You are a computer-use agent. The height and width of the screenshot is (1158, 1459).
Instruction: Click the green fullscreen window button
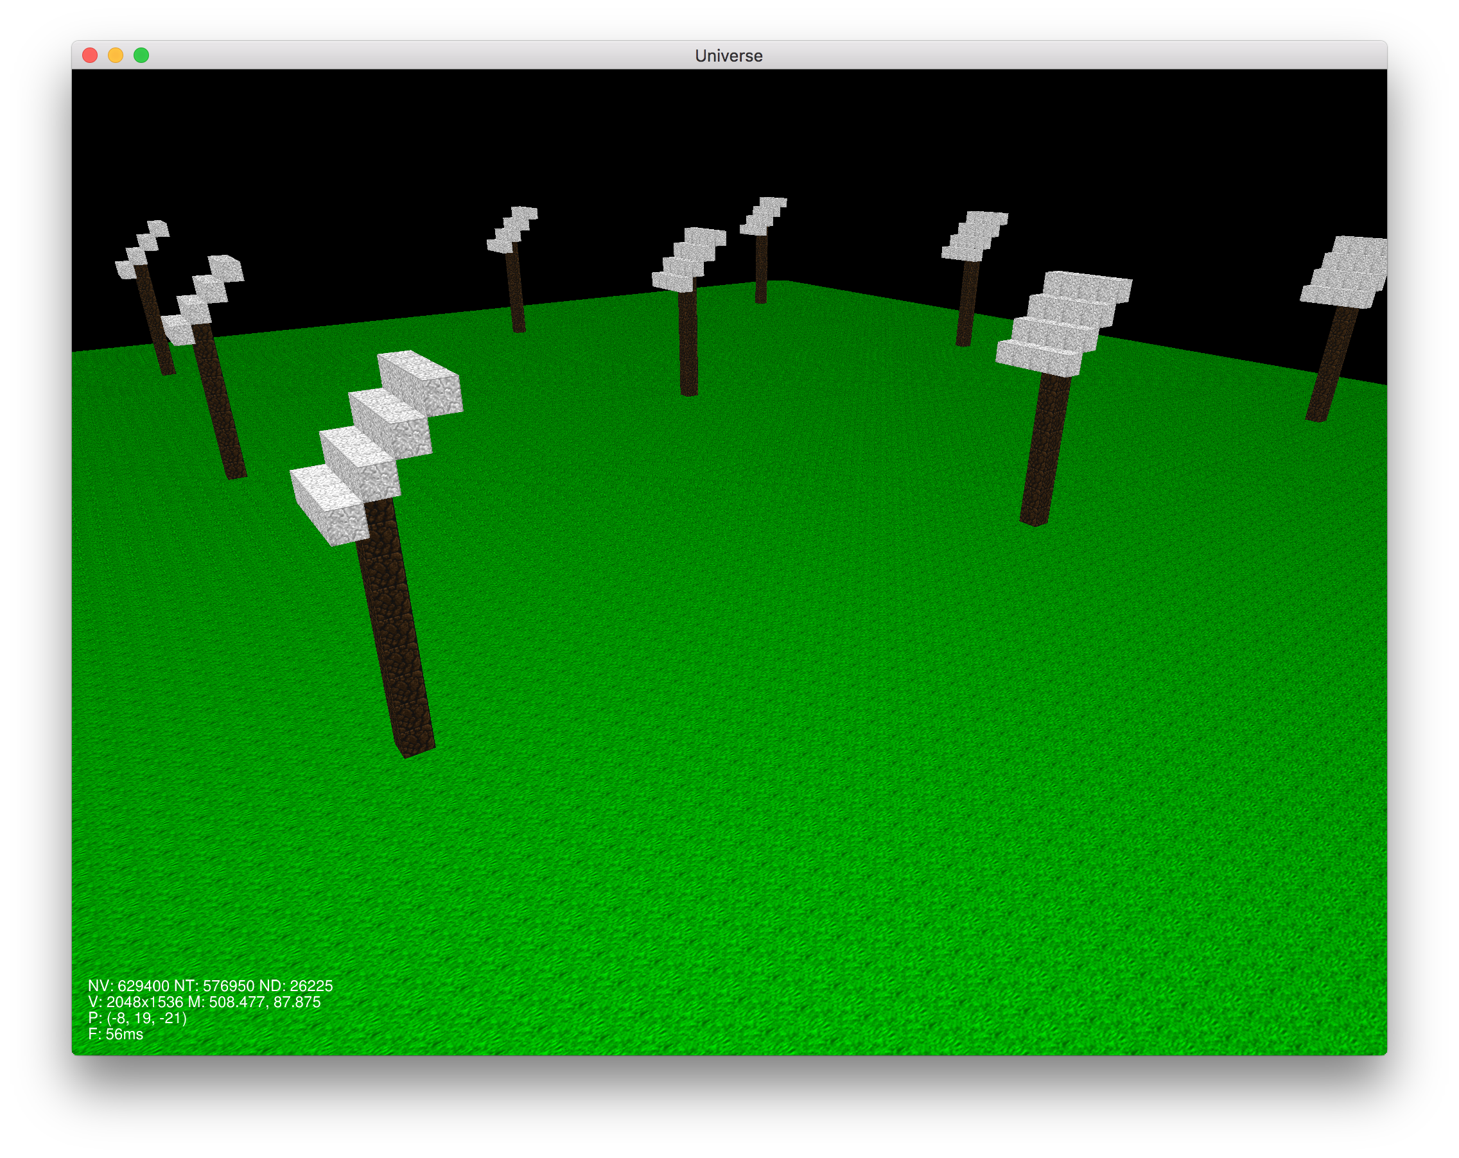[x=141, y=55]
